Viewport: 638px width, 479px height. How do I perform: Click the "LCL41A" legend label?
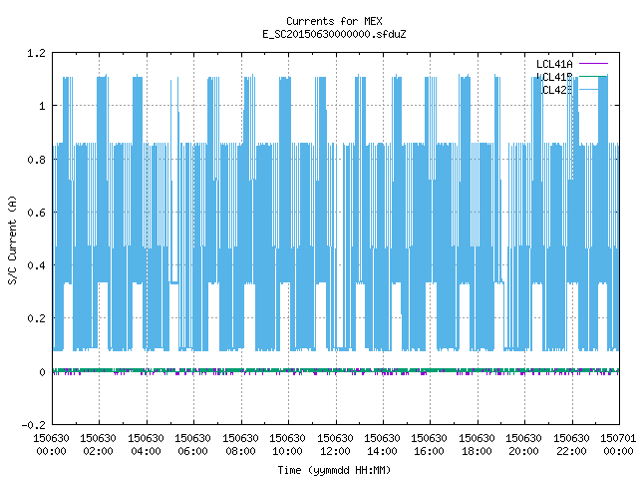click(x=554, y=64)
